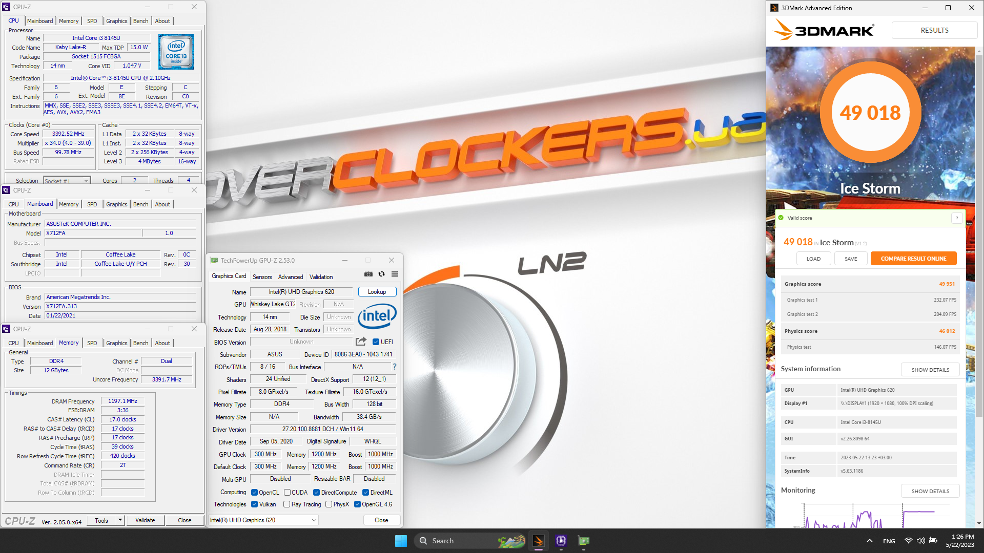
Task: Click the 3DMark SAVE button
Action: click(x=851, y=259)
